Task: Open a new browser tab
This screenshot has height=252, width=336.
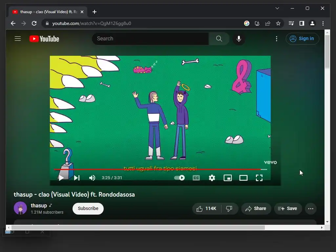Action: tap(94, 12)
